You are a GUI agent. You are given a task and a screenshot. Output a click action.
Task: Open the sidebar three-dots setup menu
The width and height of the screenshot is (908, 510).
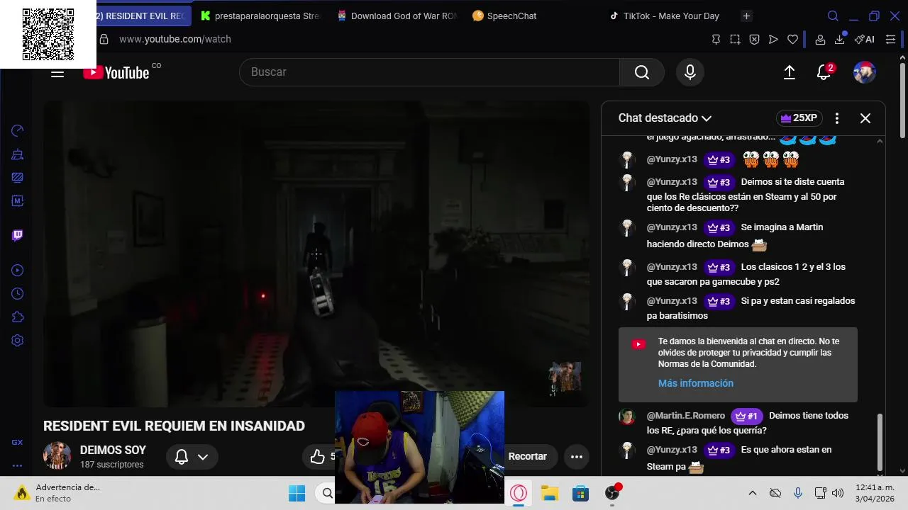[17, 465]
